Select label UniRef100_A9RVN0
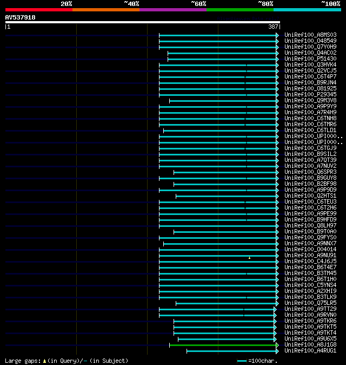346x365 pixels. click(310, 315)
